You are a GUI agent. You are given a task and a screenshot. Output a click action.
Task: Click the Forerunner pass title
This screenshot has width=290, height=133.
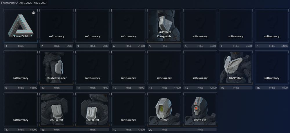(8, 3)
